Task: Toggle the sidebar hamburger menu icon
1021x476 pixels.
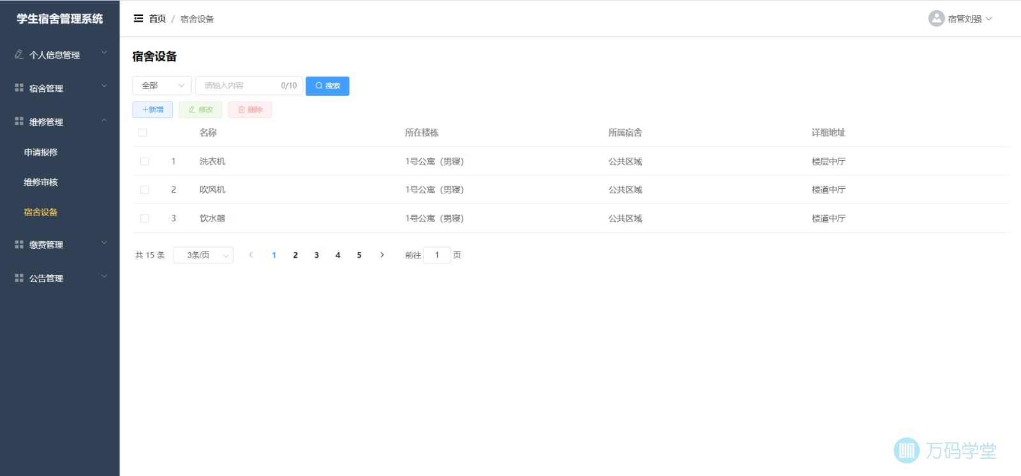Action: point(138,19)
